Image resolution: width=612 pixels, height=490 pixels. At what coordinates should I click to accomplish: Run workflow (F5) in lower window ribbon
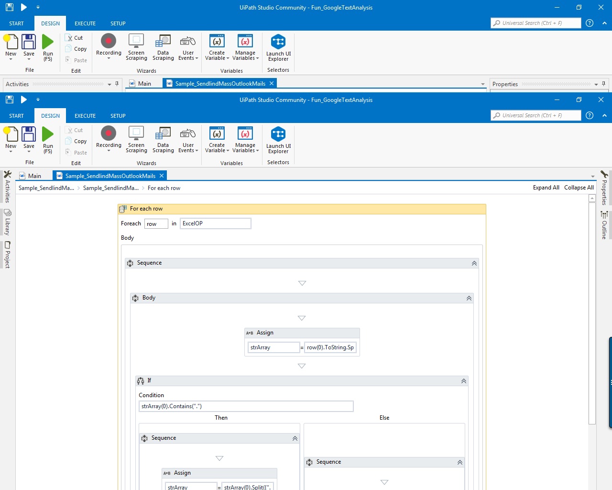tap(48, 139)
